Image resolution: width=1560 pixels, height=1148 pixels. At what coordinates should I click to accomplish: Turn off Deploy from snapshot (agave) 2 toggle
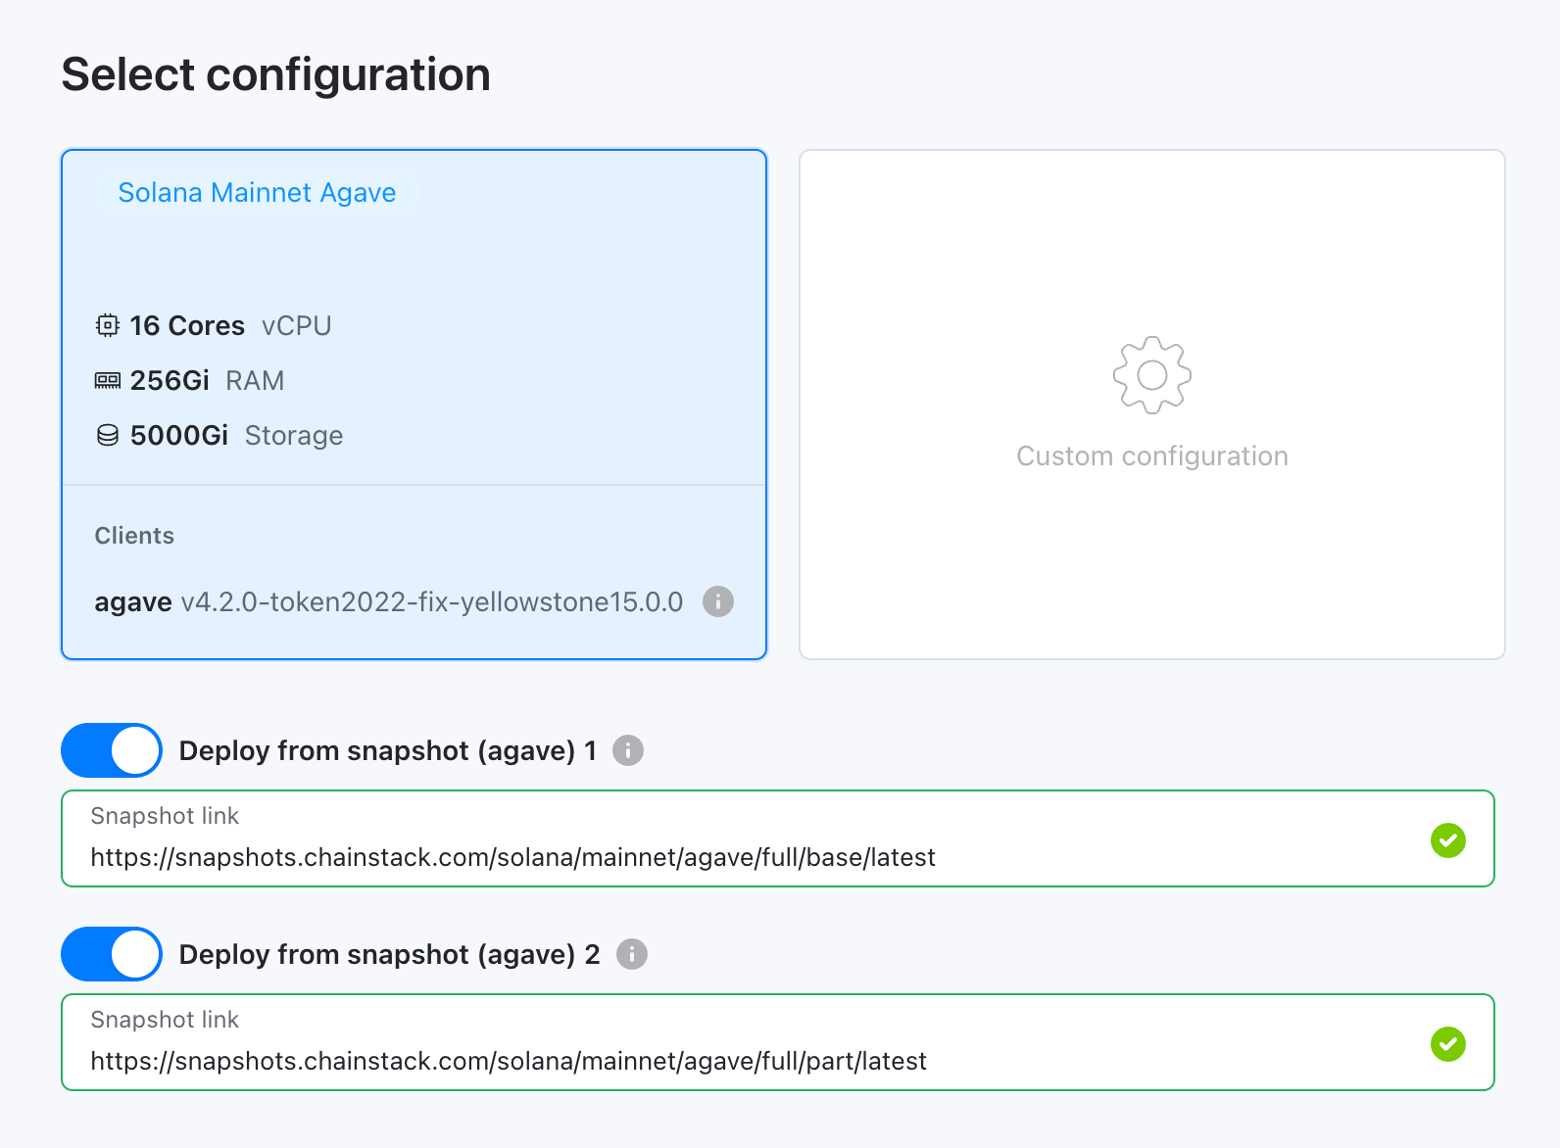(112, 954)
